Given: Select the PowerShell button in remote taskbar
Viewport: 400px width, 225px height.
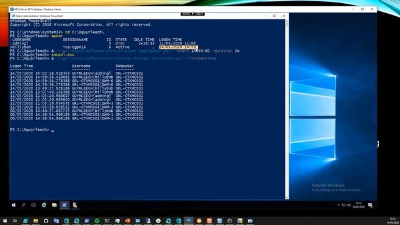Looking at the screenshot, I should 64,205.
